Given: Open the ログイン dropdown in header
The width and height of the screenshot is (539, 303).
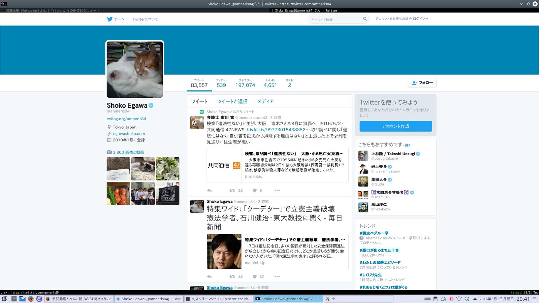Looking at the screenshot, I should 420,19.
